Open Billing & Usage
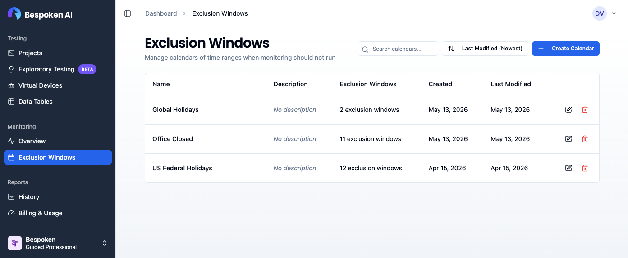The height and width of the screenshot is (258, 628). point(58,213)
